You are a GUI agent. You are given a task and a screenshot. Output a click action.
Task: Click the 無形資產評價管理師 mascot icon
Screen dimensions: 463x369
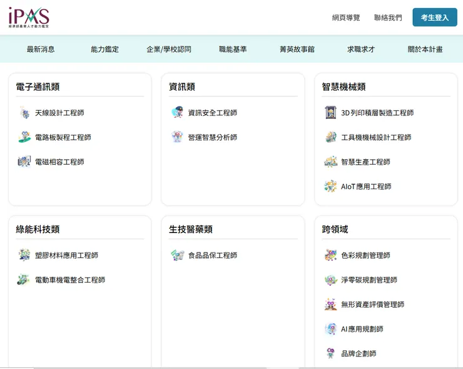(x=331, y=304)
